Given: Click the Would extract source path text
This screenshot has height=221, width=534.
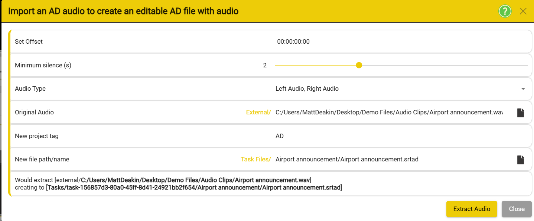Looking at the screenshot, I should (x=163, y=180).
